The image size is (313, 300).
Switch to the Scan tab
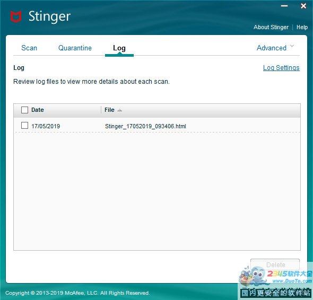point(29,48)
